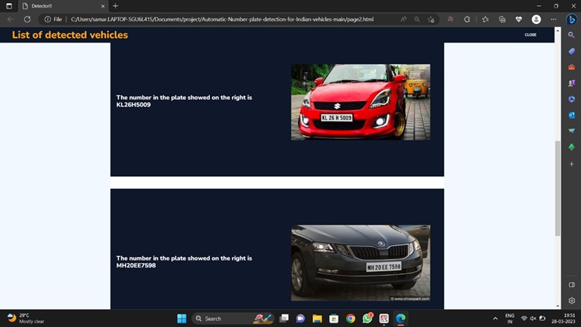This screenshot has width=581, height=327.
Task: Open the Favorites star list icon
Action: coord(485,19)
